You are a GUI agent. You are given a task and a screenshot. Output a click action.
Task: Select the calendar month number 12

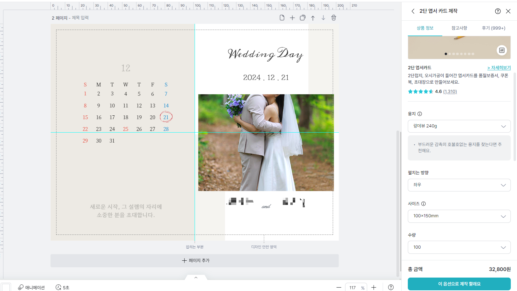[126, 68]
